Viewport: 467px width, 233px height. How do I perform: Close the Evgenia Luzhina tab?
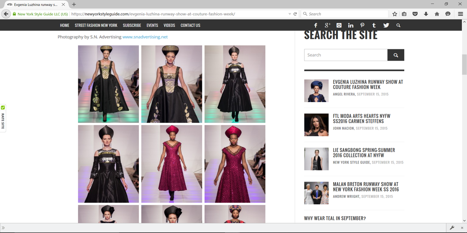click(x=63, y=4)
